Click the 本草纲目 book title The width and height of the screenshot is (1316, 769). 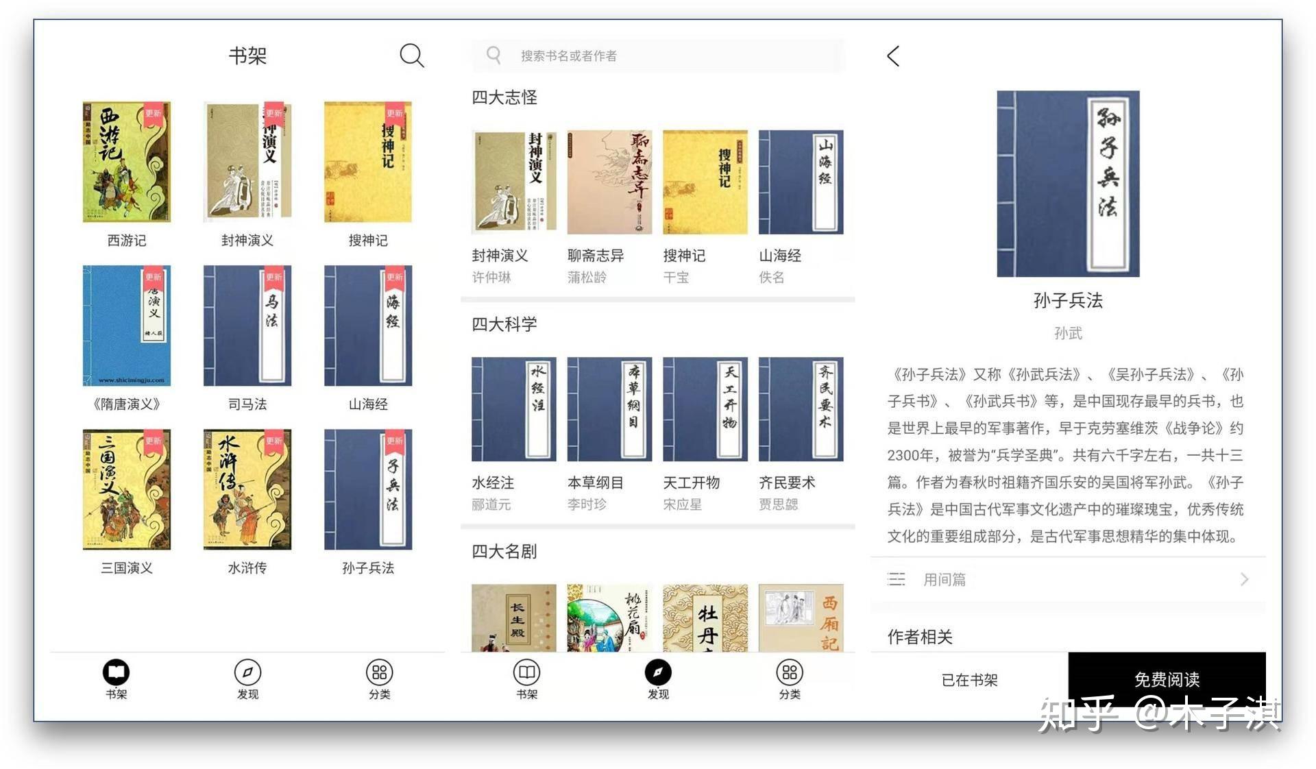pos(595,483)
